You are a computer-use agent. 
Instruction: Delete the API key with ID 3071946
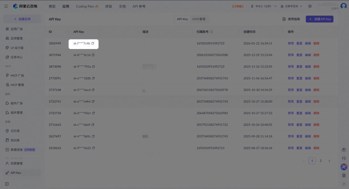[x=316, y=55]
